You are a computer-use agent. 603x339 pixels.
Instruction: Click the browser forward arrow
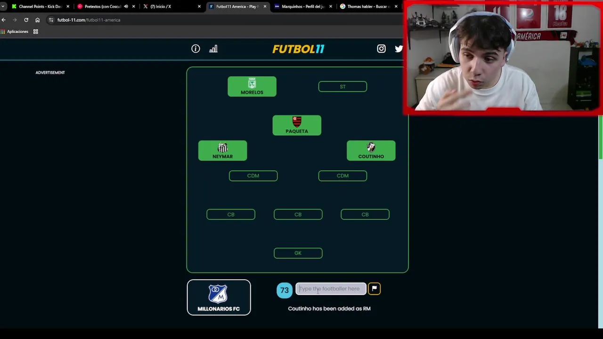point(15,20)
